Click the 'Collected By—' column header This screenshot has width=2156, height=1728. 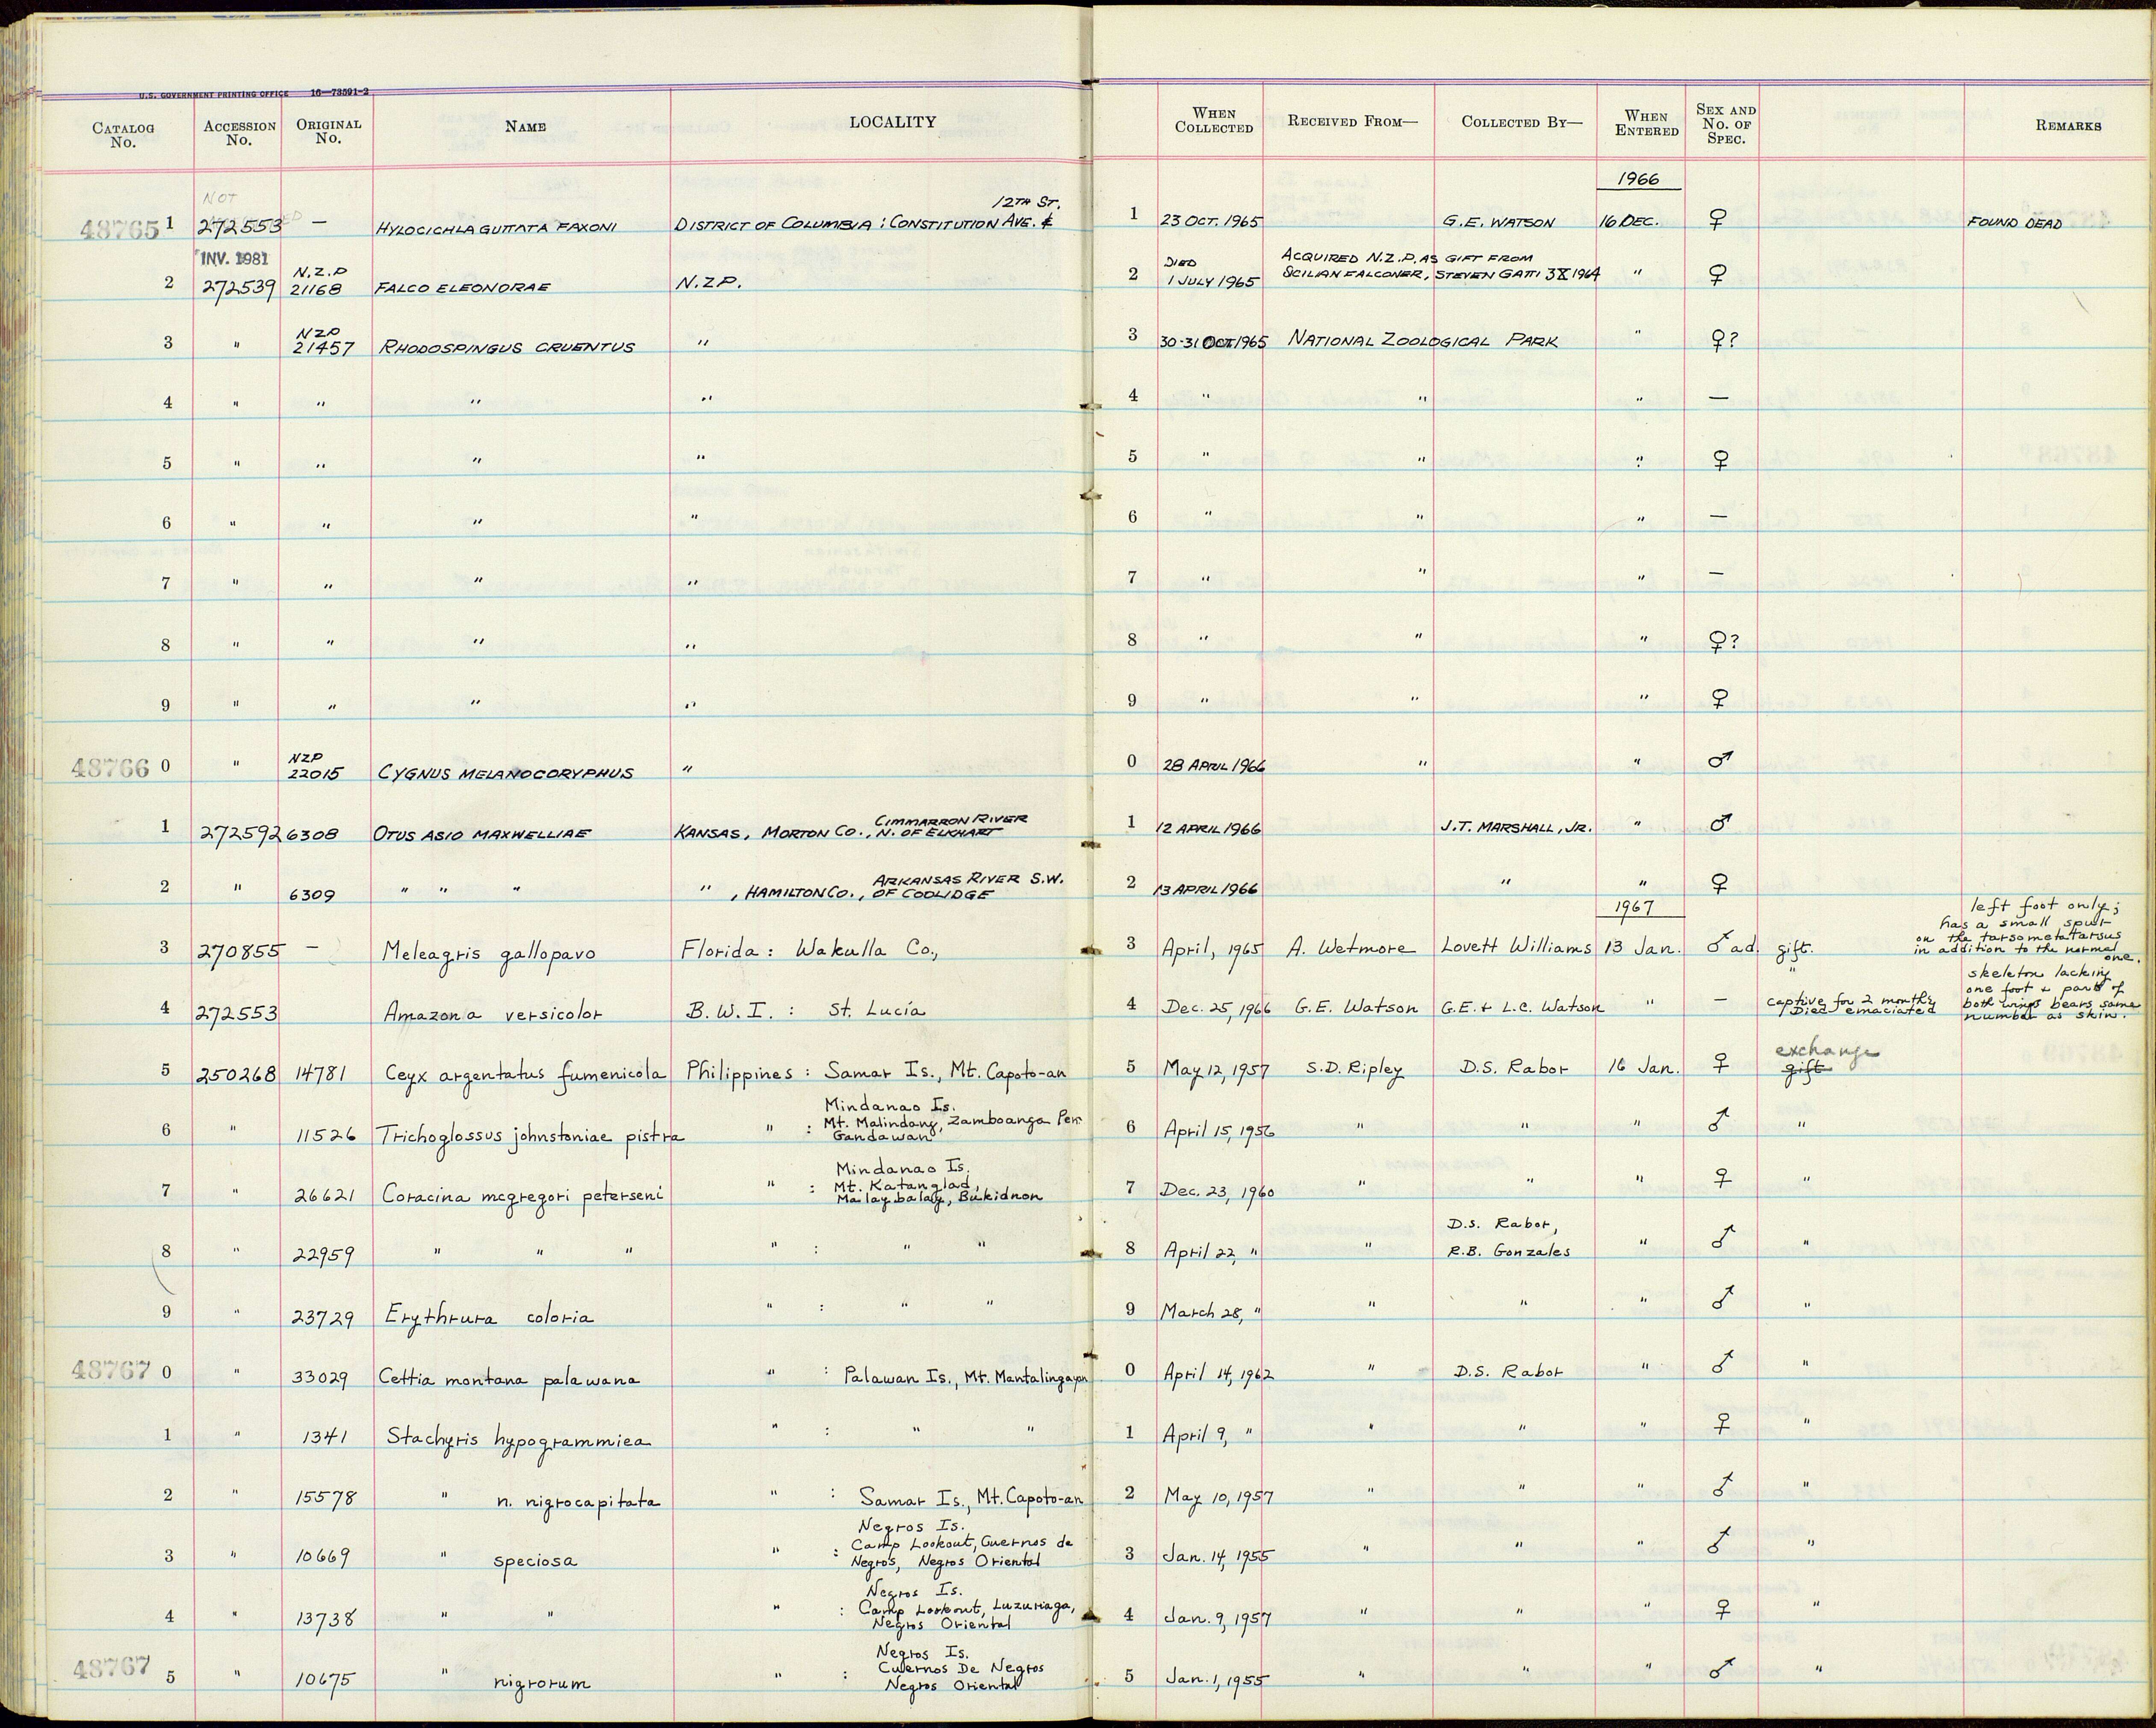(x=1522, y=122)
